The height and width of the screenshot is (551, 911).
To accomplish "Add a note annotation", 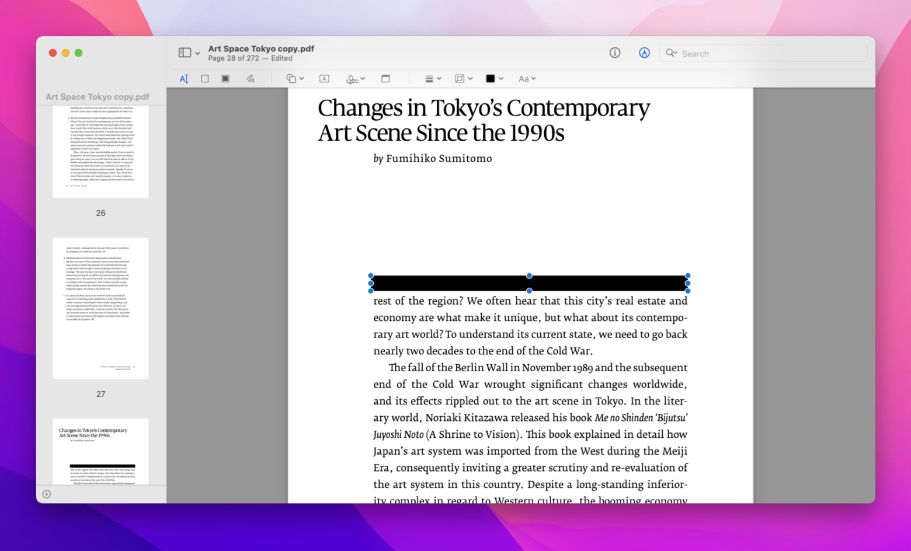I will pos(385,79).
